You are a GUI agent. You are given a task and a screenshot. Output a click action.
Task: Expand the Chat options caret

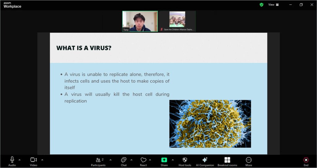pyautogui.click(x=131, y=160)
